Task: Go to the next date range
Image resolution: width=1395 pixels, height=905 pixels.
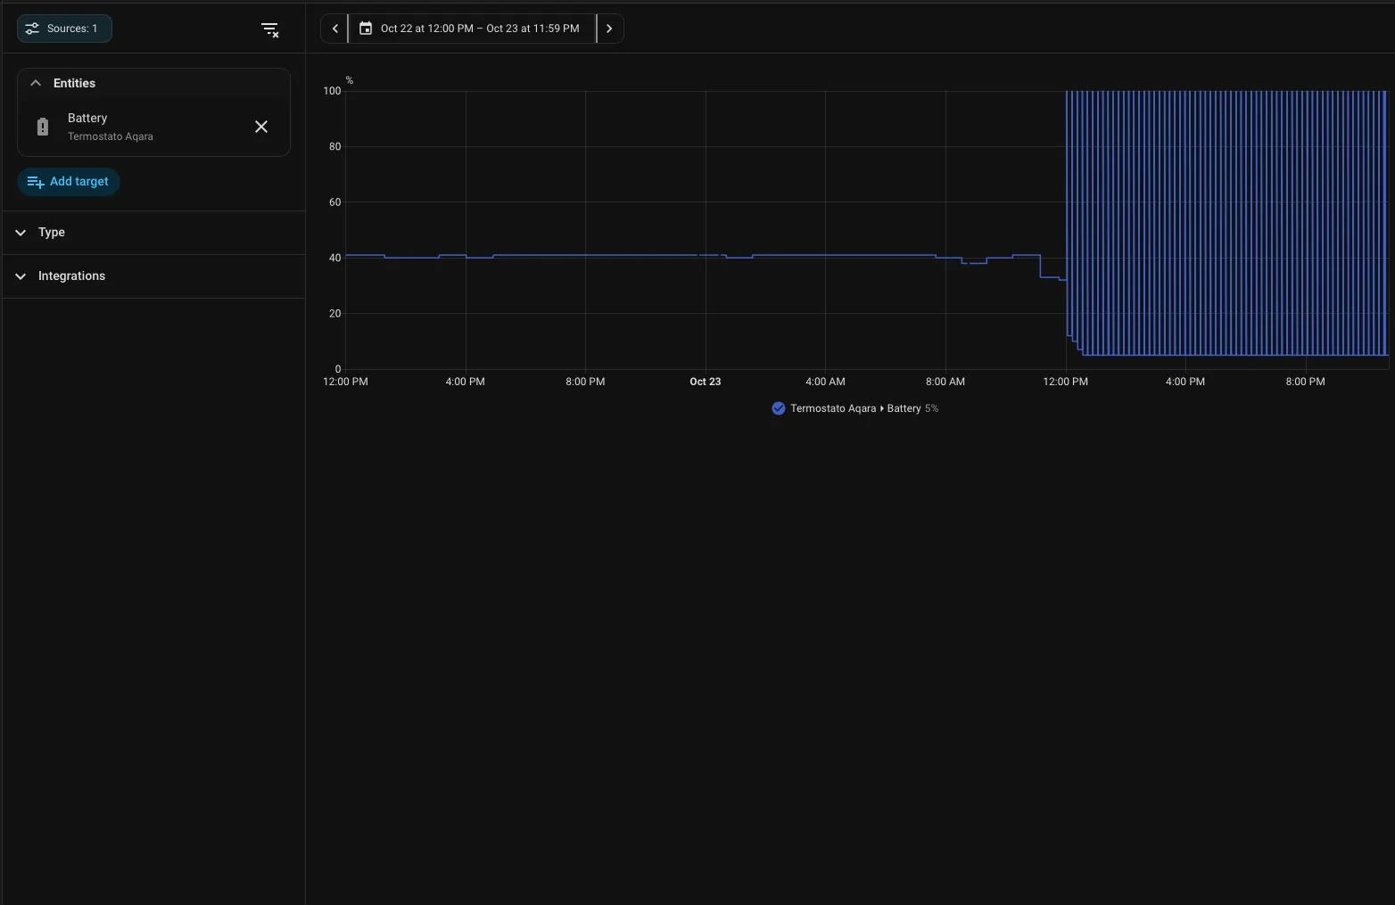Action: click(609, 29)
